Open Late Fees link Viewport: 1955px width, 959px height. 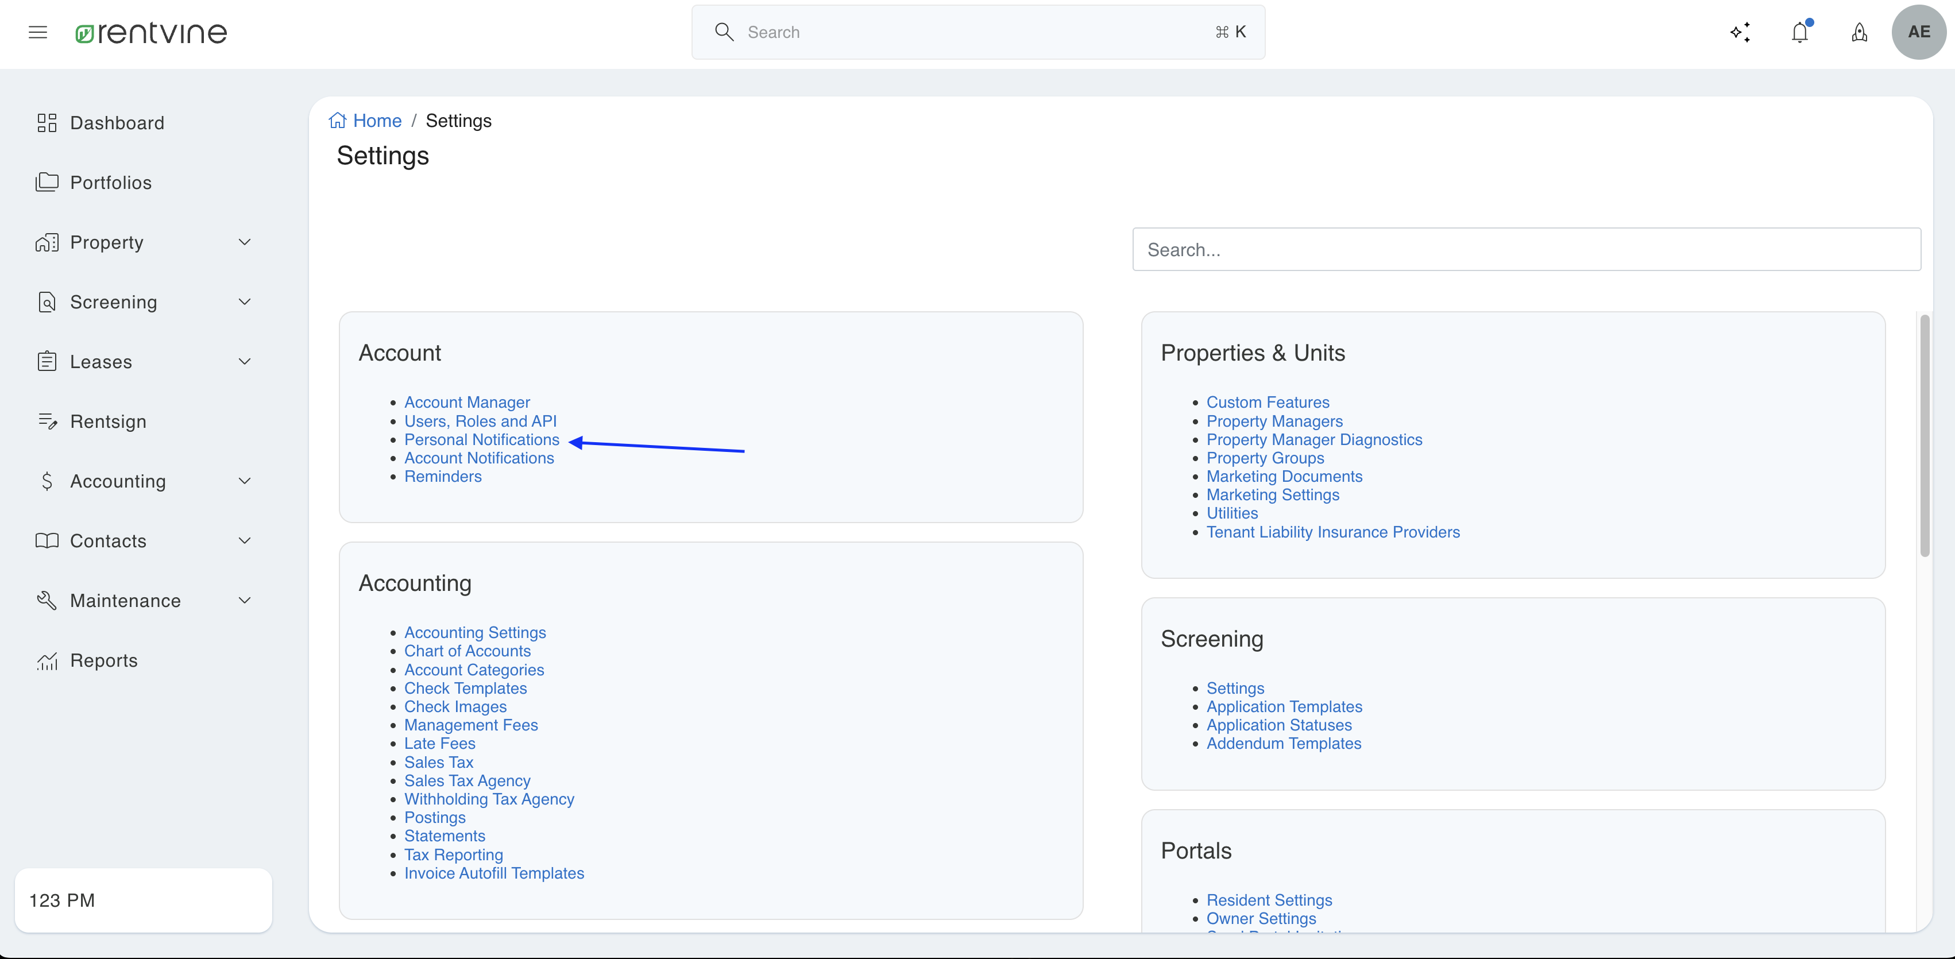point(439,744)
